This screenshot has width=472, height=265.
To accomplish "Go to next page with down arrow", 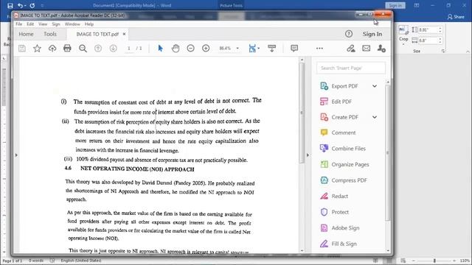I will [113, 49].
